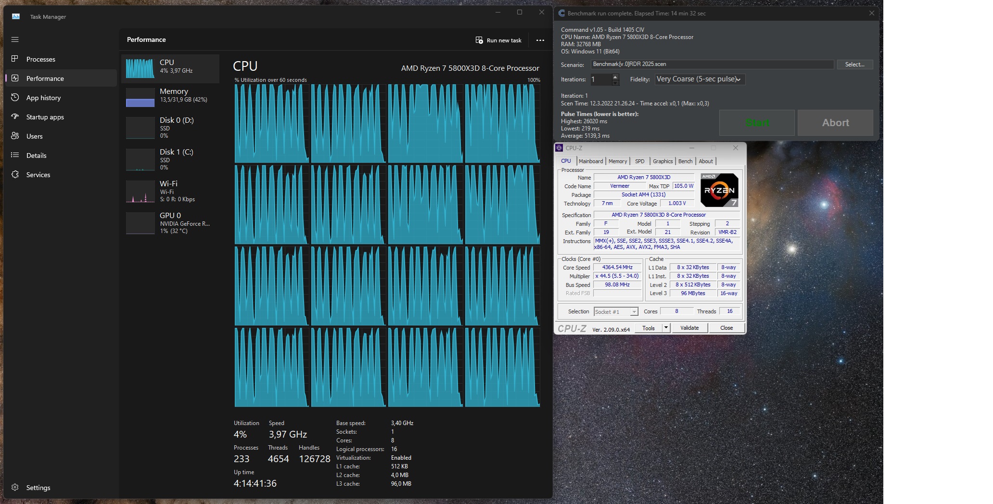
Task: Open Socket #1 selection dropdown in CPU-Z
Action: pos(616,312)
